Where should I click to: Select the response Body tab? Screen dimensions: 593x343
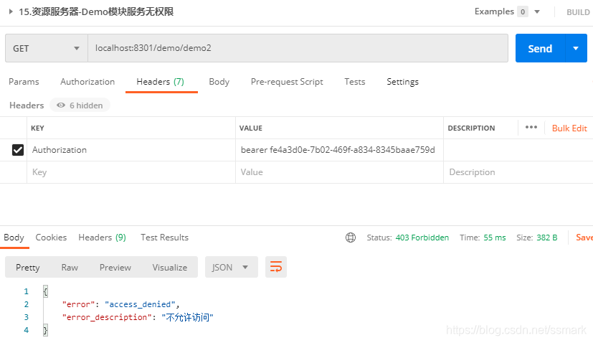pyautogui.click(x=14, y=238)
